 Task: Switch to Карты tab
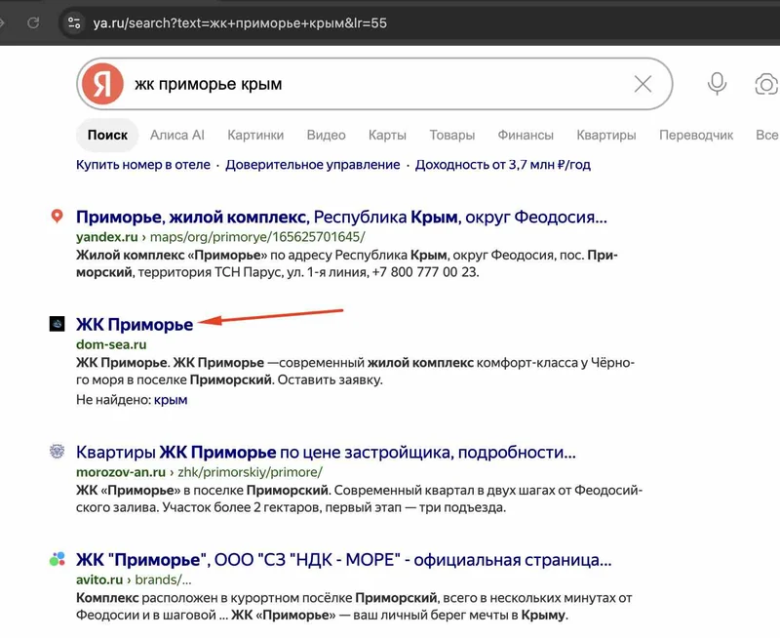click(x=387, y=135)
